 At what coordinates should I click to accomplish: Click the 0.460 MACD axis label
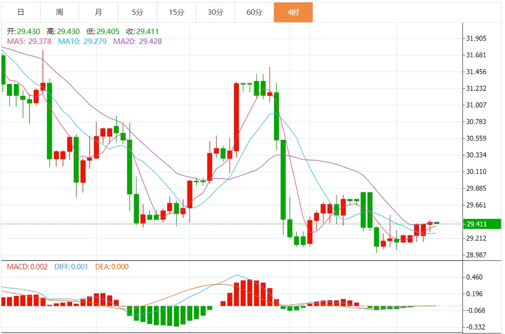coord(474,277)
